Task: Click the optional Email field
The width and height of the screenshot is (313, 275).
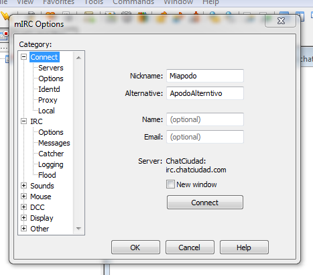Action: coord(205,137)
